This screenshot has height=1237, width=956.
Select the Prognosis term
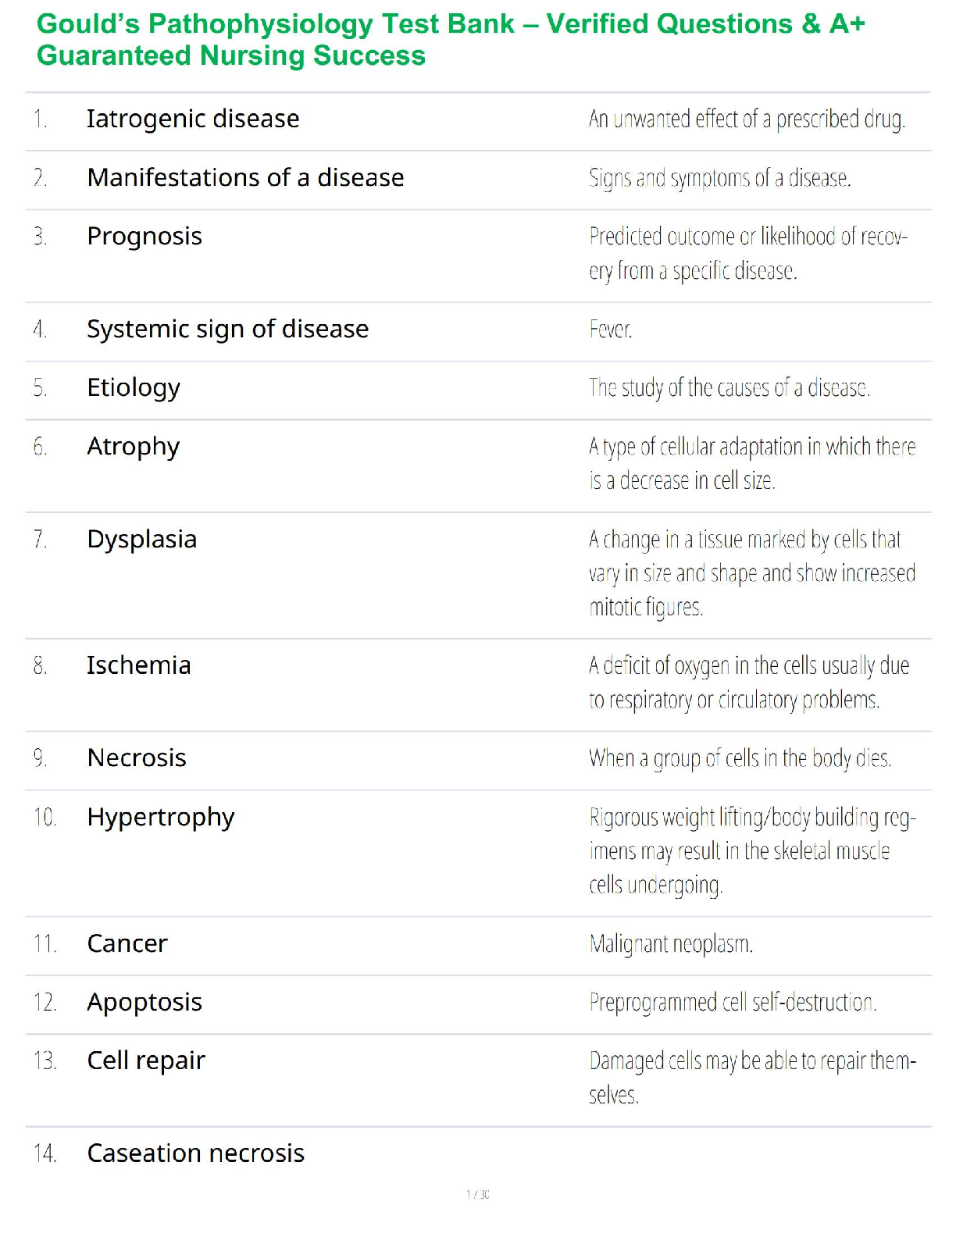tap(144, 236)
